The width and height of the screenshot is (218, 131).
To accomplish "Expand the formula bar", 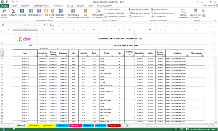I will (215, 25).
